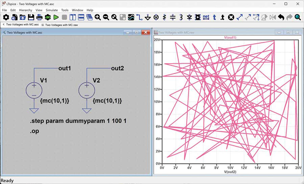Select the Capacitor component tool
The width and height of the screenshot is (304, 184).
(173, 17)
